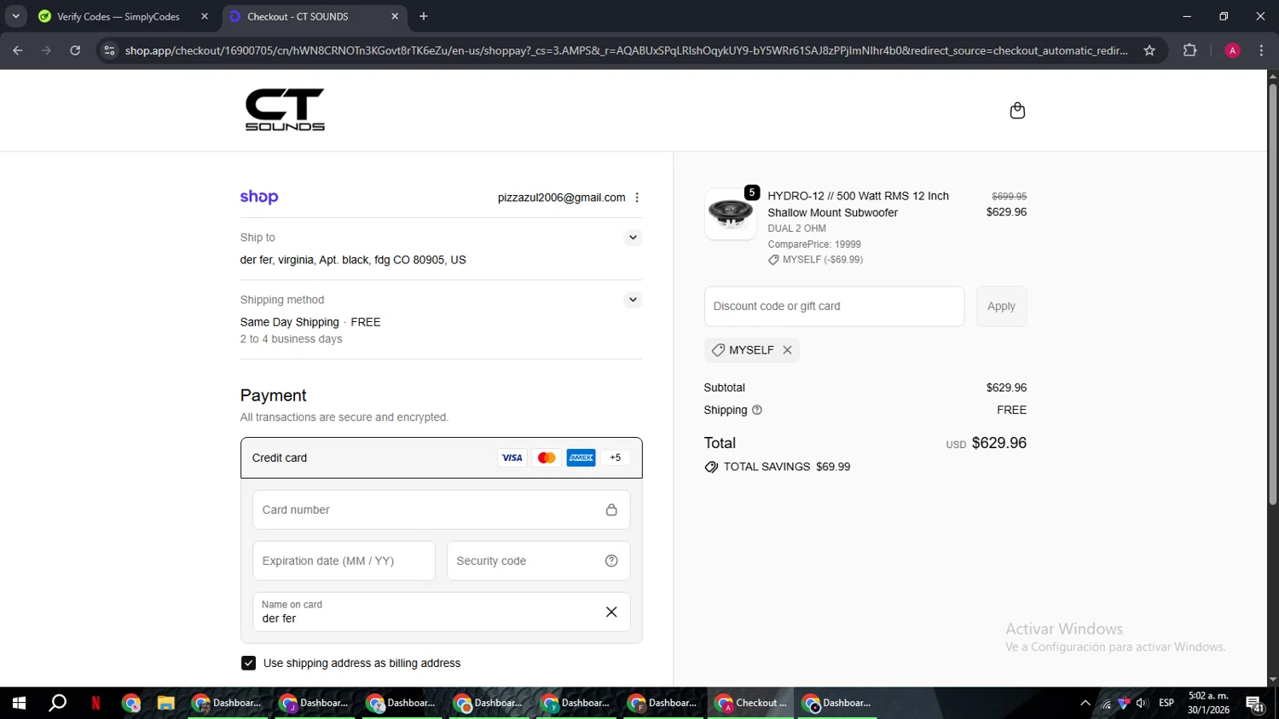Screen dimensions: 1279x719
Task: Click the Mastercard icon
Action: (x=547, y=457)
